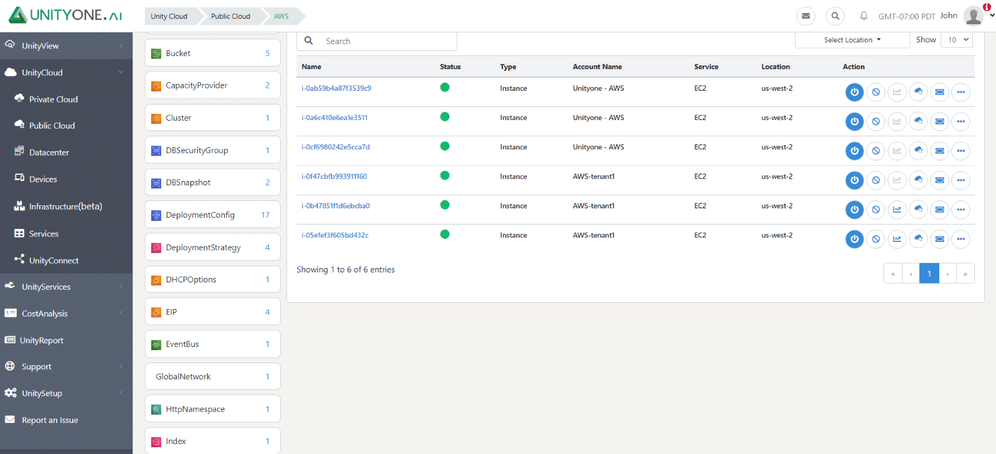Click the Support lifebuoy sidebar icon
Viewport: 996px width, 454px height.
10,366
